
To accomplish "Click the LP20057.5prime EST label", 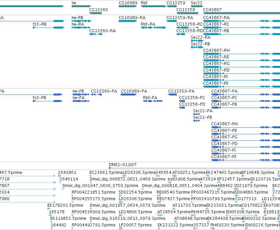I will [x=135, y=225].
